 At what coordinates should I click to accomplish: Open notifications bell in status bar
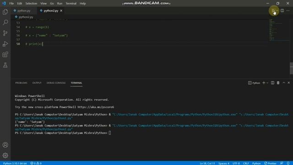point(288,163)
